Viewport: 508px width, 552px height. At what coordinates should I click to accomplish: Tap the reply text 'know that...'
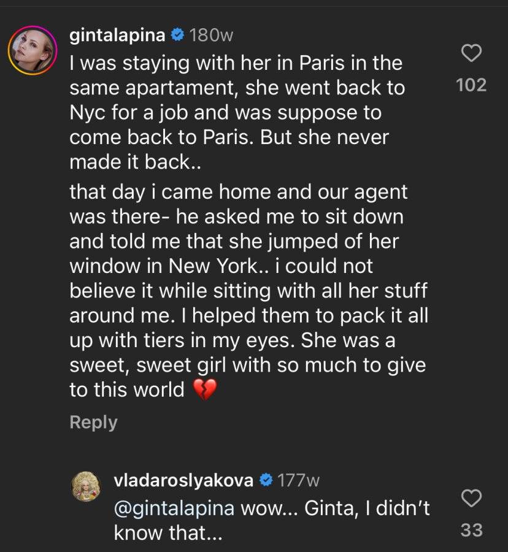168,533
